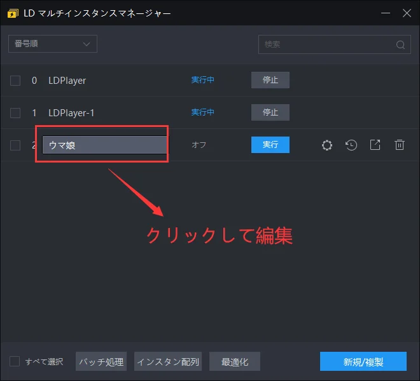The height and width of the screenshot is (381, 420).
Task: Stop the LDPlayer instance 0
Action: point(270,80)
